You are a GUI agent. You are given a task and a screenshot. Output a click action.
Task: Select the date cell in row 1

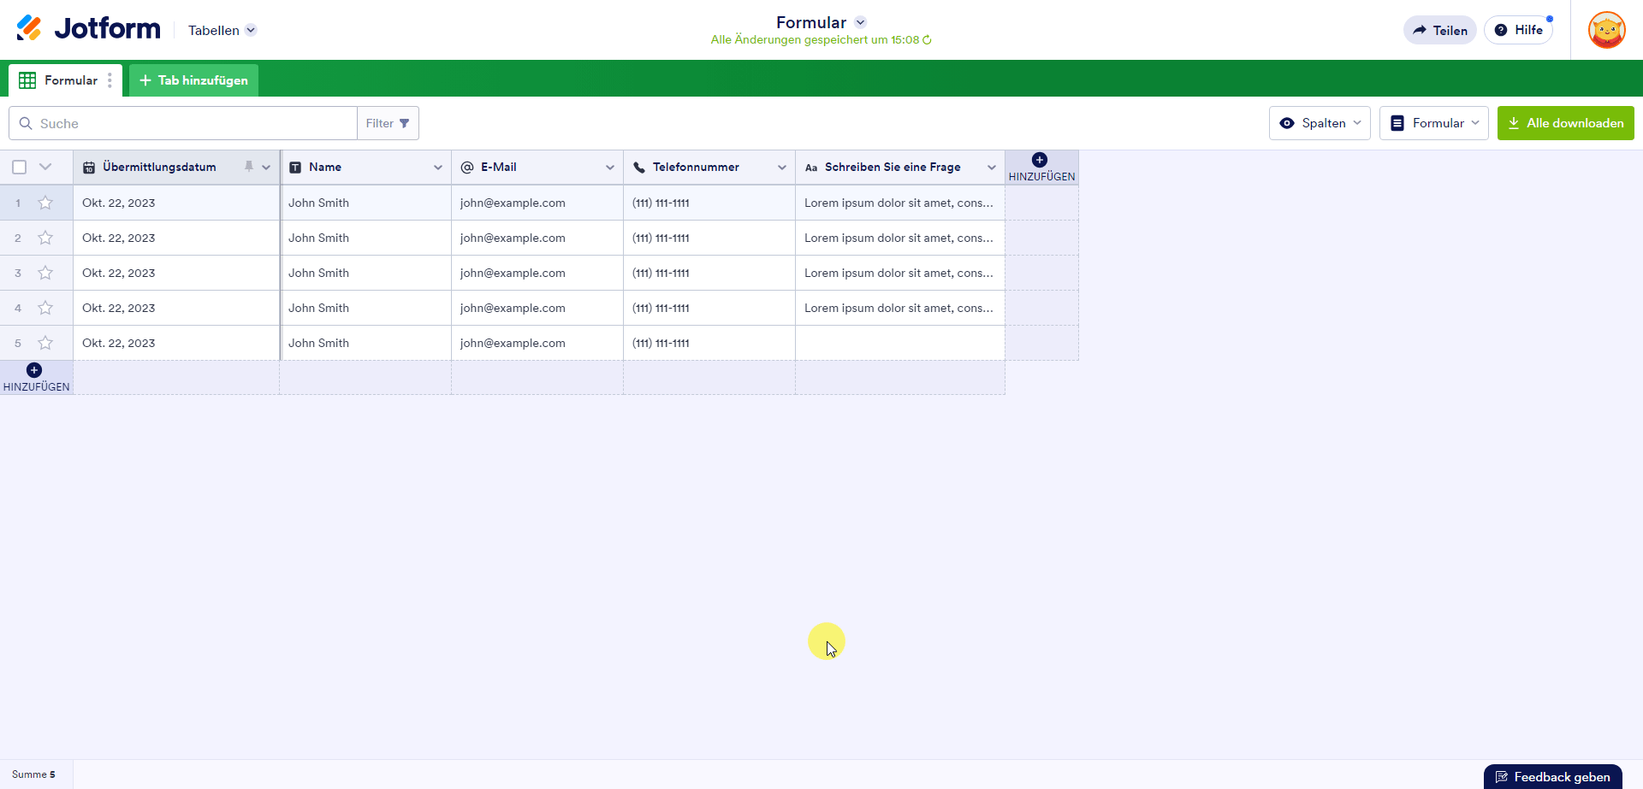pos(176,203)
